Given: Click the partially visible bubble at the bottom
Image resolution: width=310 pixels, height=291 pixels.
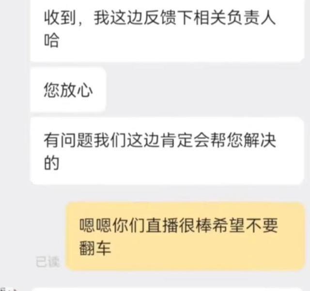Looking at the screenshot, I should (168, 289).
